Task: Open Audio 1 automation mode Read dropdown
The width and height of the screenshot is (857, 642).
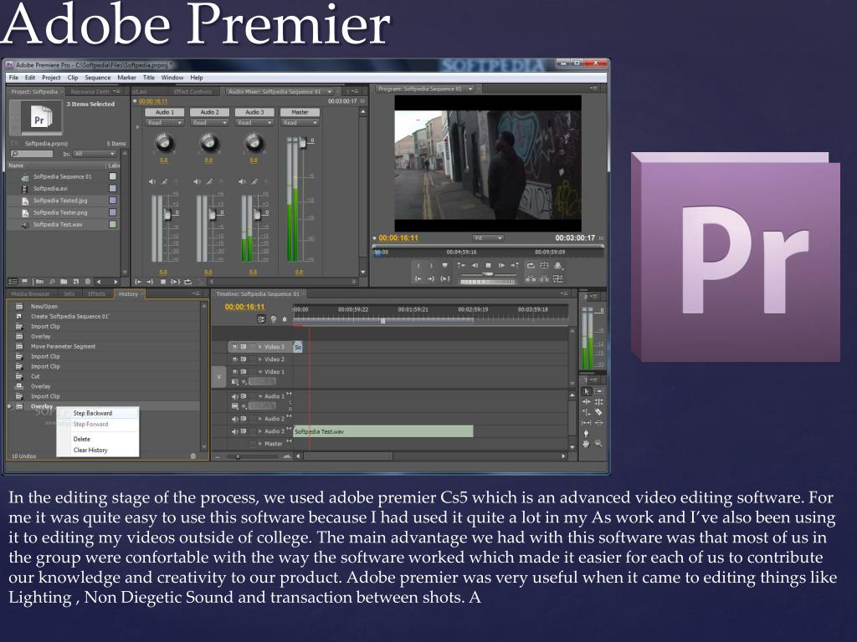Action: 164,123
